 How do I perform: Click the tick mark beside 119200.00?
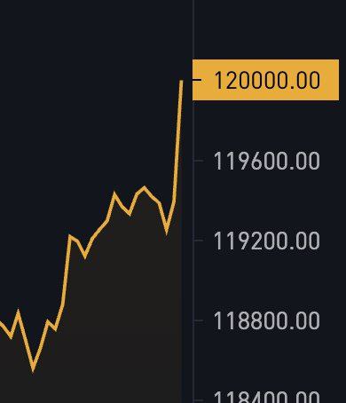click(199, 241)
